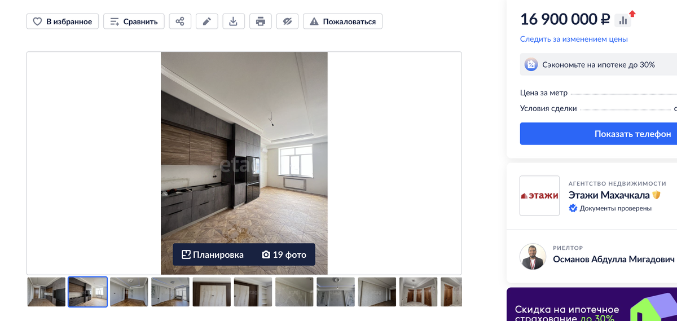Click realtor avatar photo
The width and height of the screenshot is (677, 321).
pos(533,257)
